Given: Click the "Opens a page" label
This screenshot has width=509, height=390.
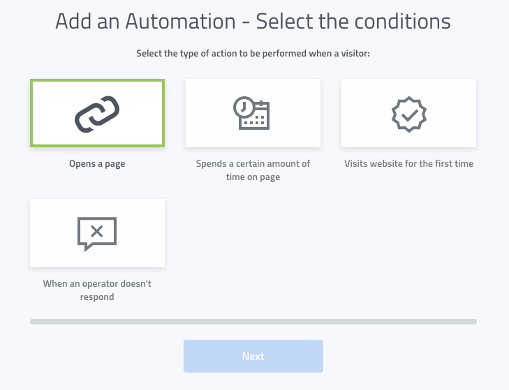Looking at the screenshot, I should coord(97,164).
